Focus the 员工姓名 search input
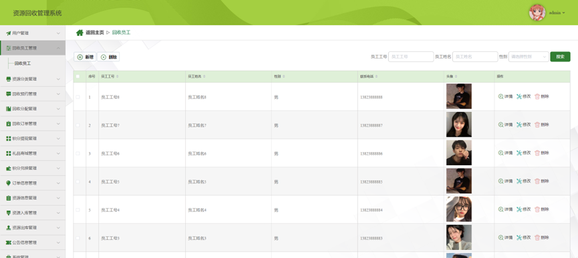Viewport: 578px width, 258px height. [x=475, y=57]
